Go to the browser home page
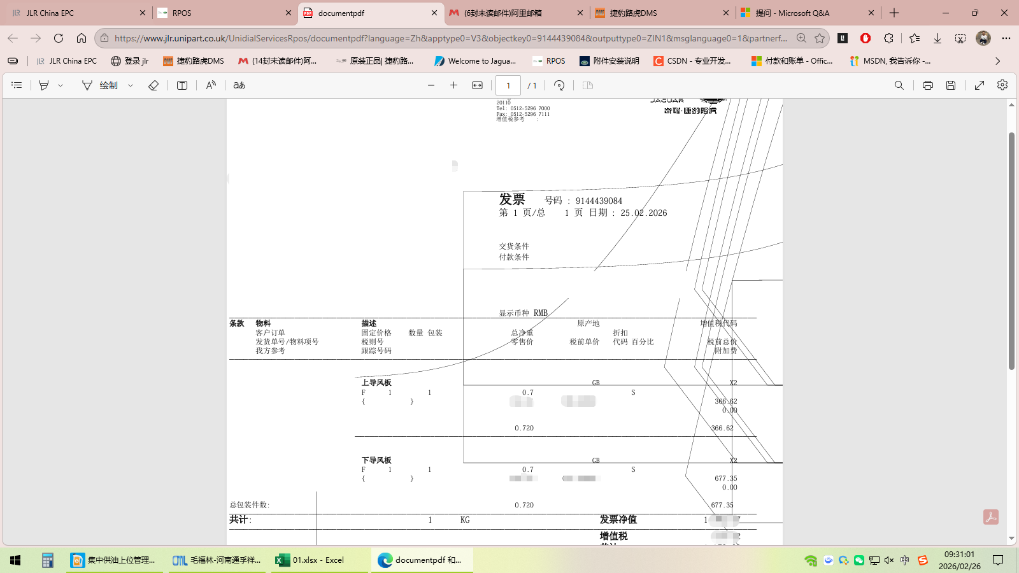1019x573 pixels. click(x=82, y=38)
